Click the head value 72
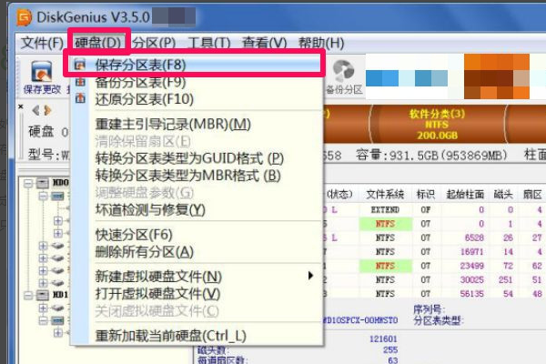546x364 pixels. pos(508,266)
